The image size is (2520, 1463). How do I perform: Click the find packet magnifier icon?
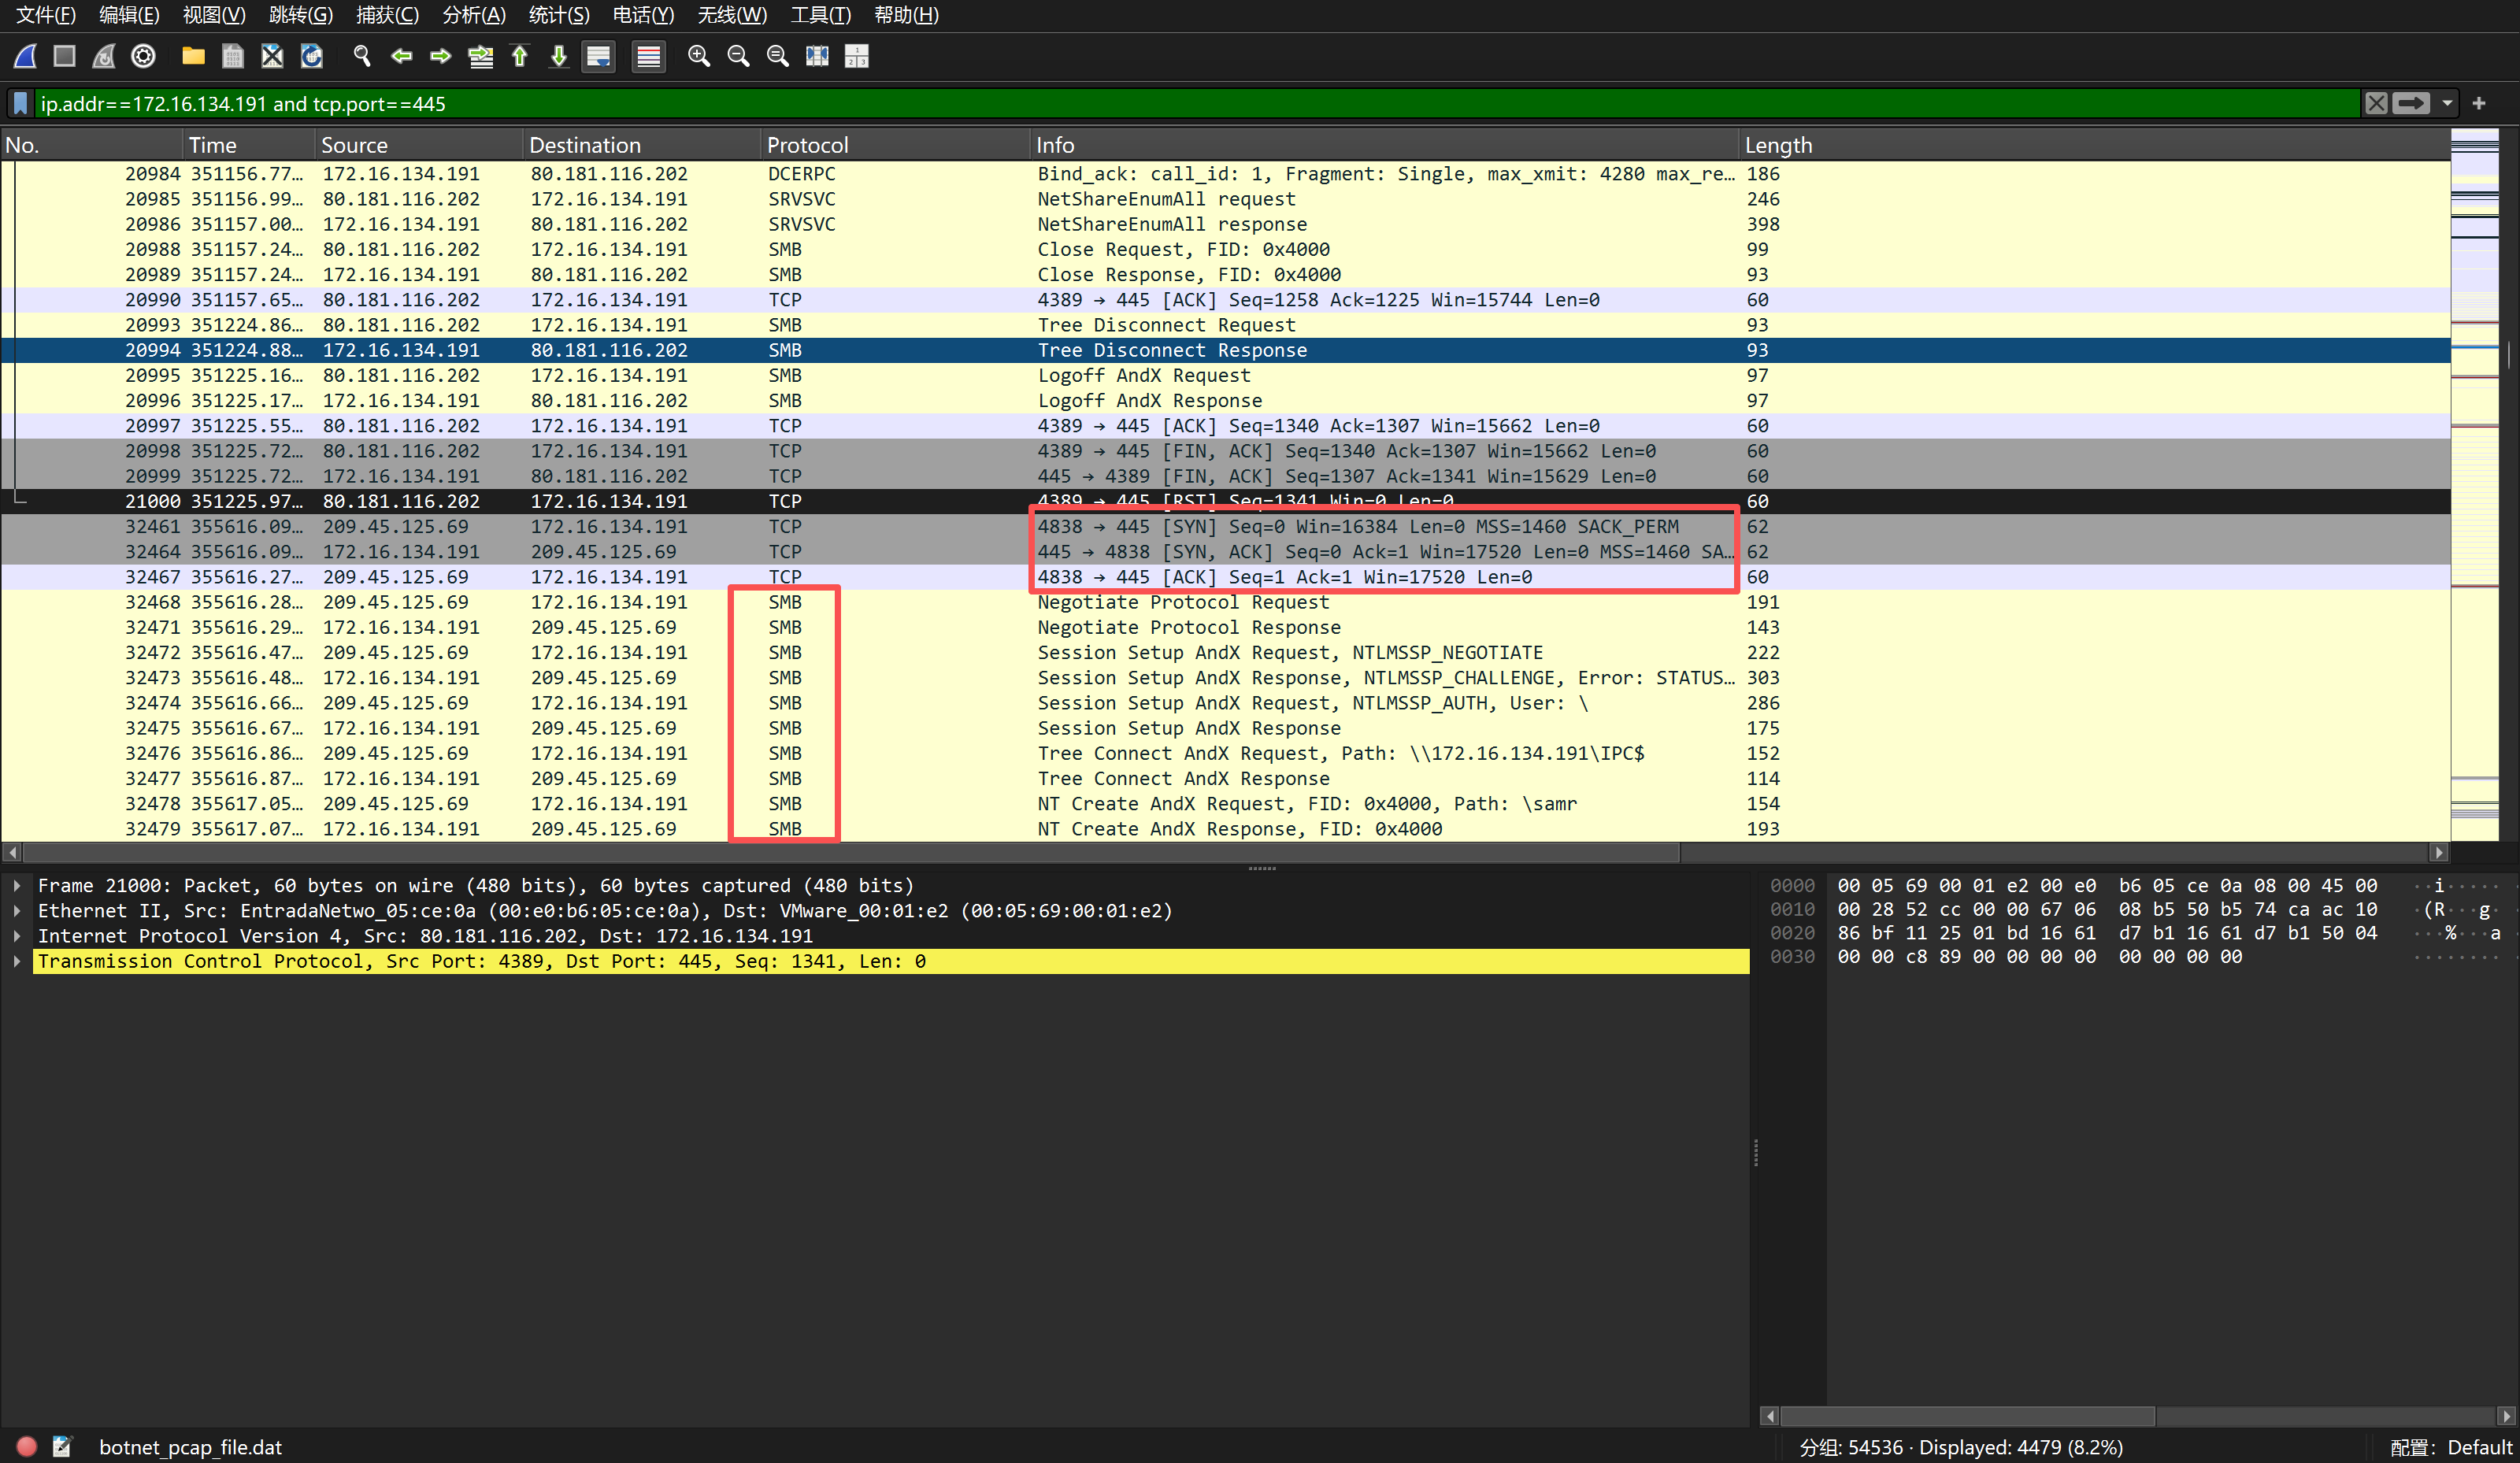click(x=362, y=57)
